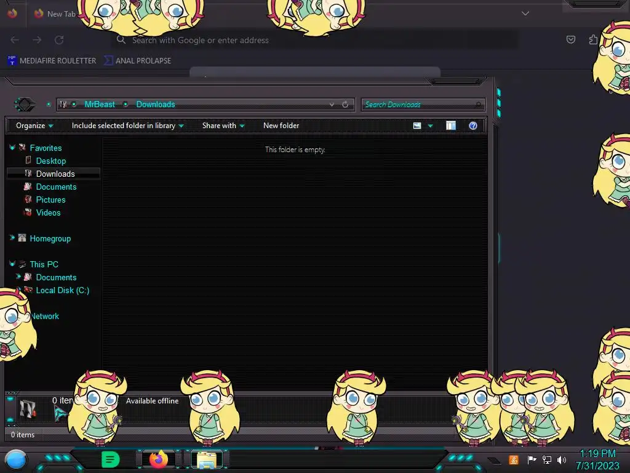
Task: Click the Available offline label in details pane
Action: click(153, 400)
